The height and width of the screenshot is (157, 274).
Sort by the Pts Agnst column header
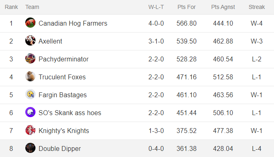click(x=223, y=7)
